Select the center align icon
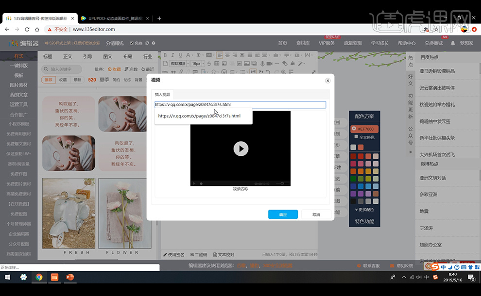 pyautogui.click(x=227, y=55)
